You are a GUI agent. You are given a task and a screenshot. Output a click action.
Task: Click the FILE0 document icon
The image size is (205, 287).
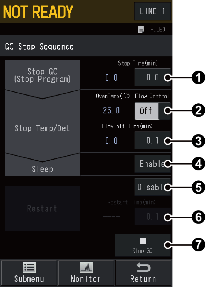(141, 29)
